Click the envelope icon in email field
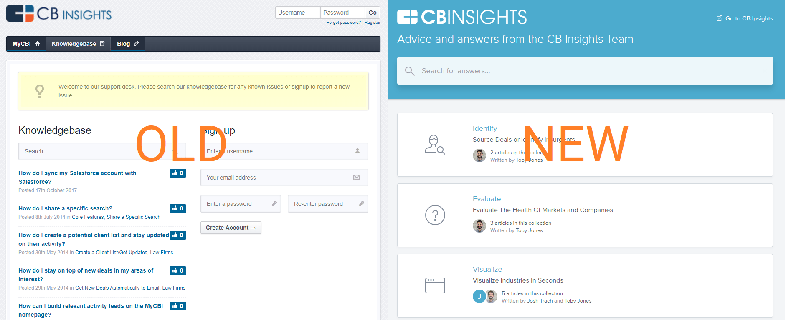The height and width of the screenshot is (320, 786). [x=357, y=177]
